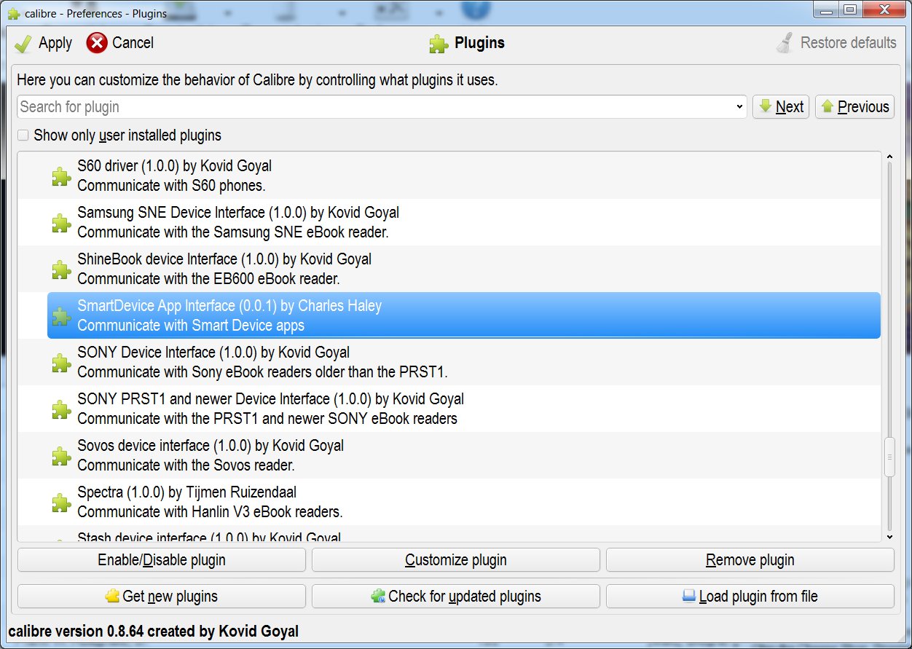This screenshot has height=649, width=912.
Task: Click the calibre icon in the title bar
Action: click(x=13, y=13)
